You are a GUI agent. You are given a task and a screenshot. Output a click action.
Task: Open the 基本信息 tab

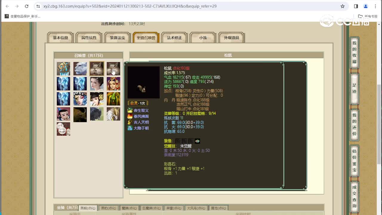pyautogui.click(x=61, y=38)
